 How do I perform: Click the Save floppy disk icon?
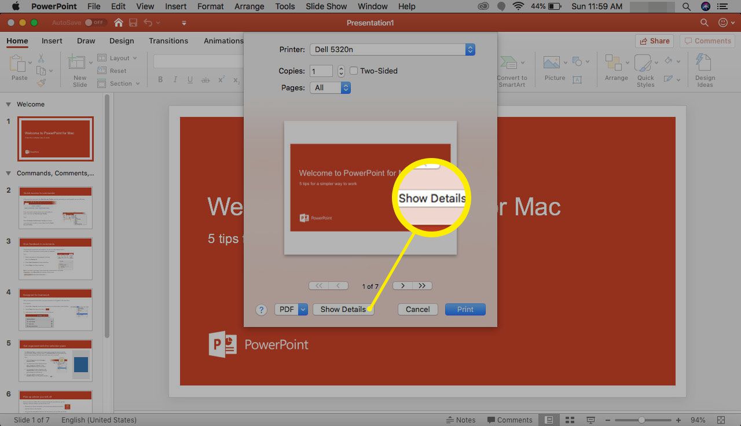(x=133, y=23)
